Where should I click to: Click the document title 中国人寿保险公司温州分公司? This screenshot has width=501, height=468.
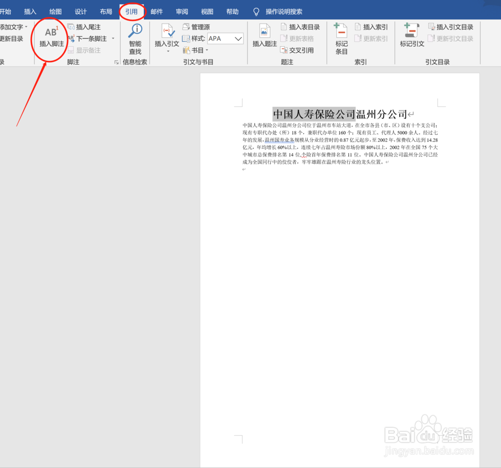340,114
